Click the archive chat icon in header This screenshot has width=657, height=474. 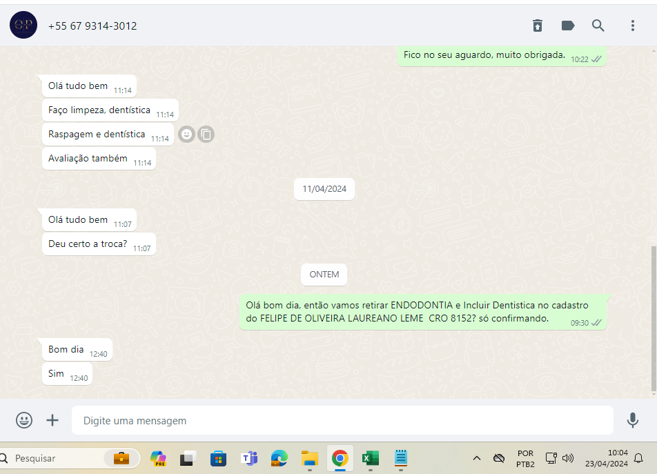[x=538, y=26]
